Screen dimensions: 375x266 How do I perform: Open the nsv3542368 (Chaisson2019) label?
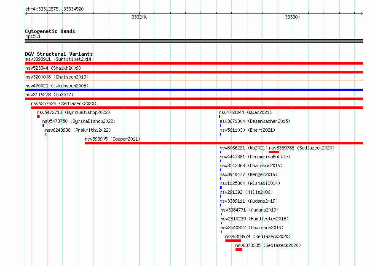click(251, 166)
